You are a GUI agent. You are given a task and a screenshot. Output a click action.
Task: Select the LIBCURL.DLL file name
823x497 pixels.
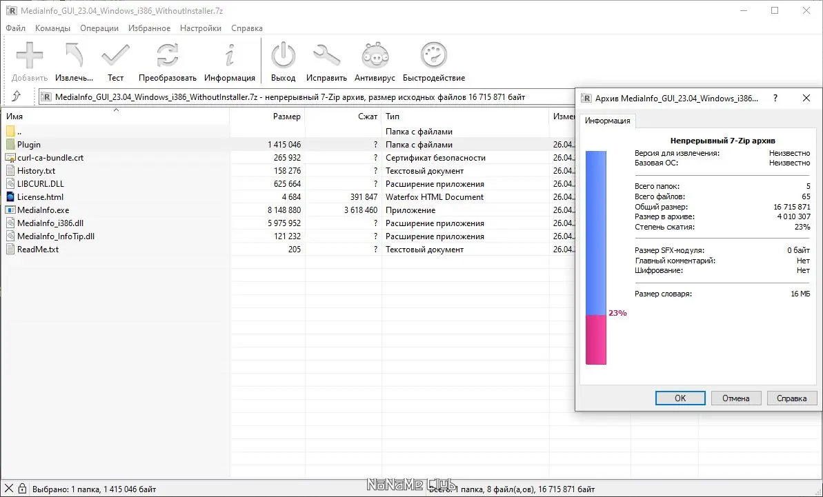(x=41, y=183)
